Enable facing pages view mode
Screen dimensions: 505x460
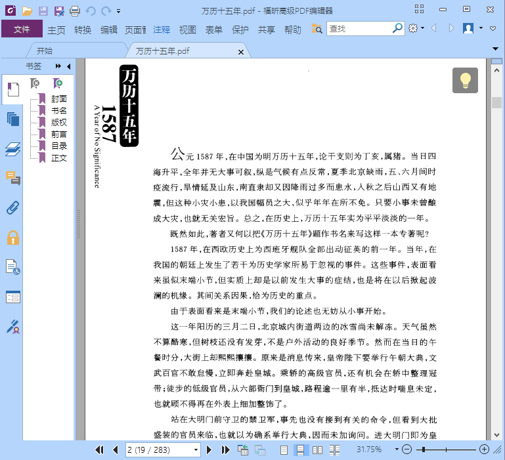[x=318, y=450]
